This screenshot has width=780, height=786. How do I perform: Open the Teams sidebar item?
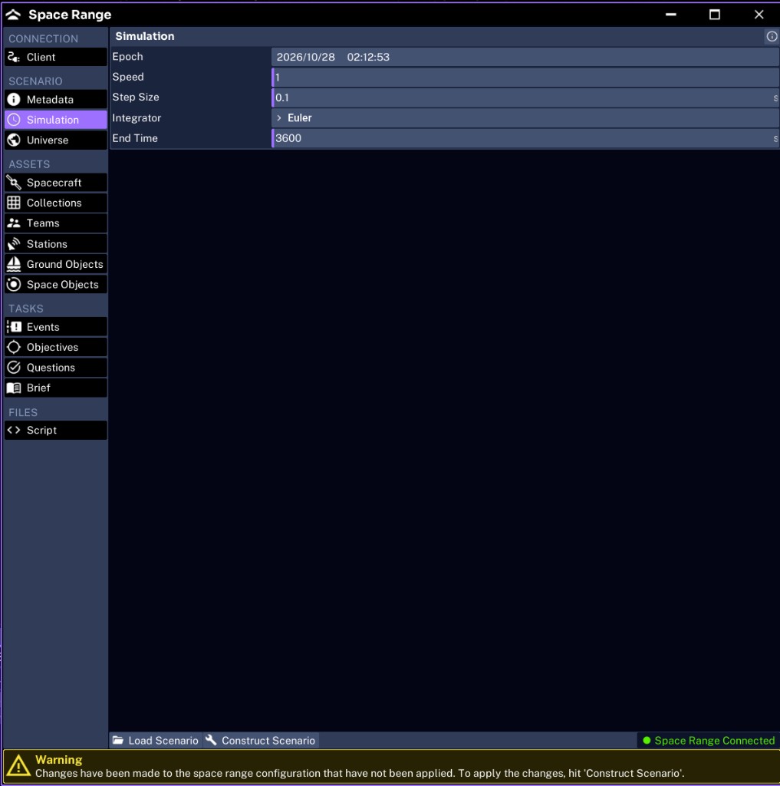56,223
